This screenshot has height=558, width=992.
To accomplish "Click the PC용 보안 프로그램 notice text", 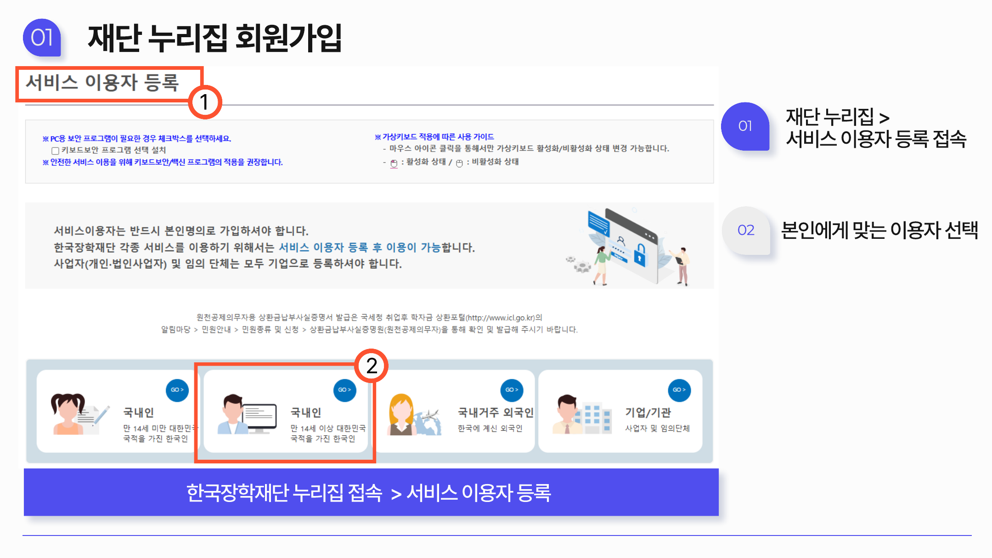I will (136, 139).
